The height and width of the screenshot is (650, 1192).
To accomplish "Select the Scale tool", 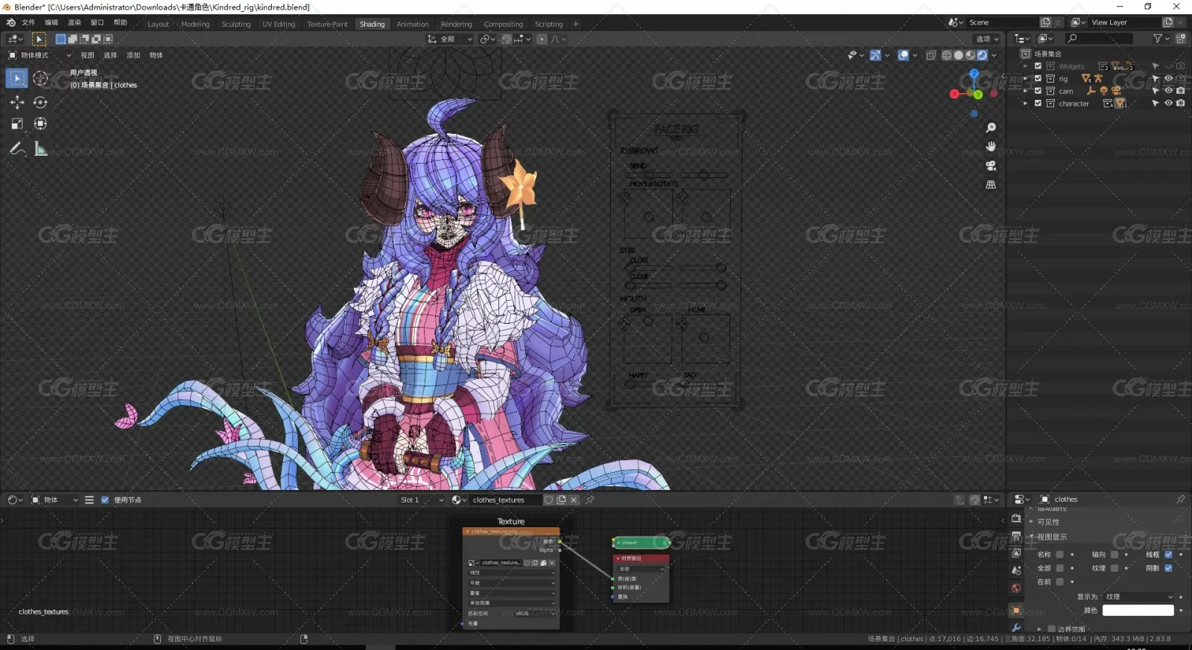I will pyautogui.click(x=17, y=124).
